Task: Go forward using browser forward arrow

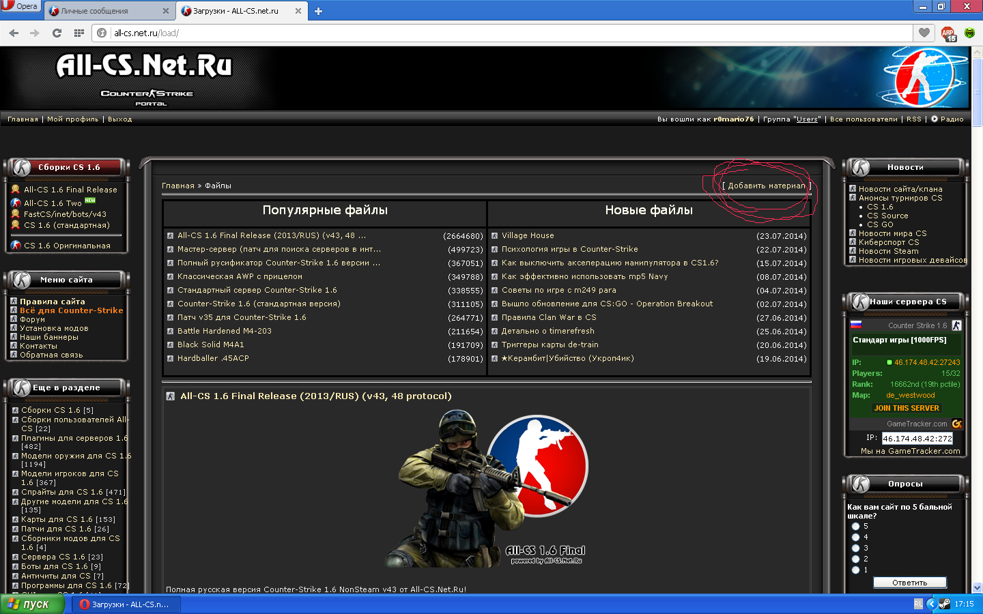Action: (x=35, y=33)
